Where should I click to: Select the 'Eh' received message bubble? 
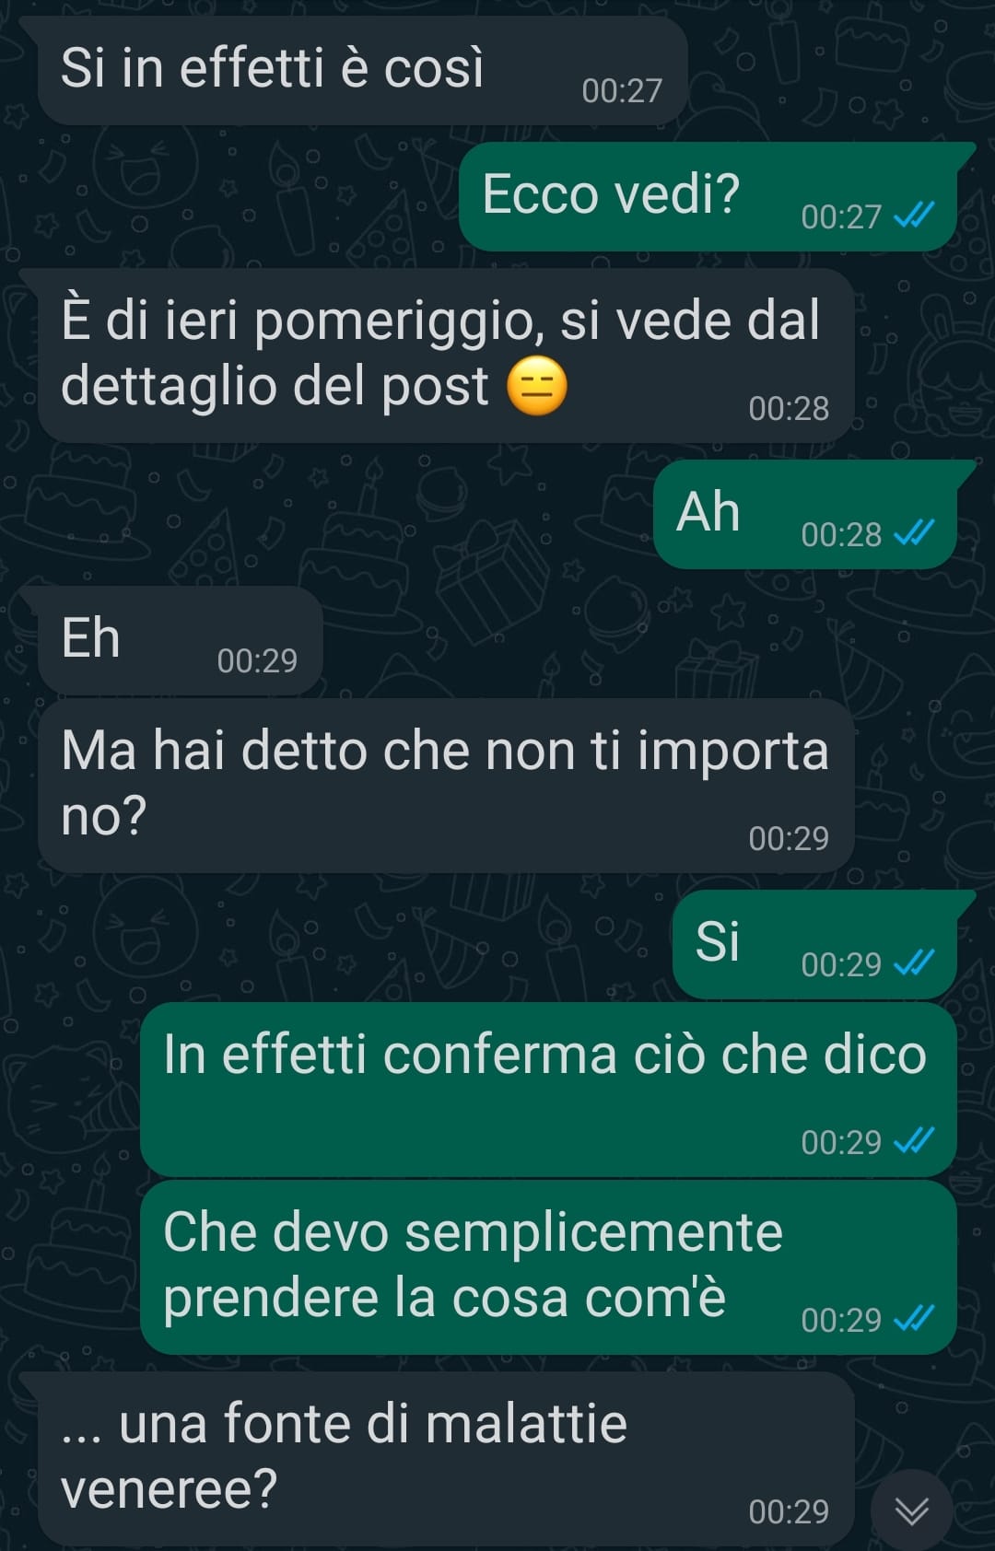[180, 640]
